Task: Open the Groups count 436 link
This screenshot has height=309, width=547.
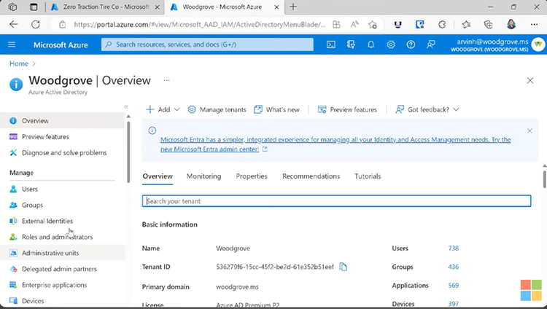Action: pos(453,267)
